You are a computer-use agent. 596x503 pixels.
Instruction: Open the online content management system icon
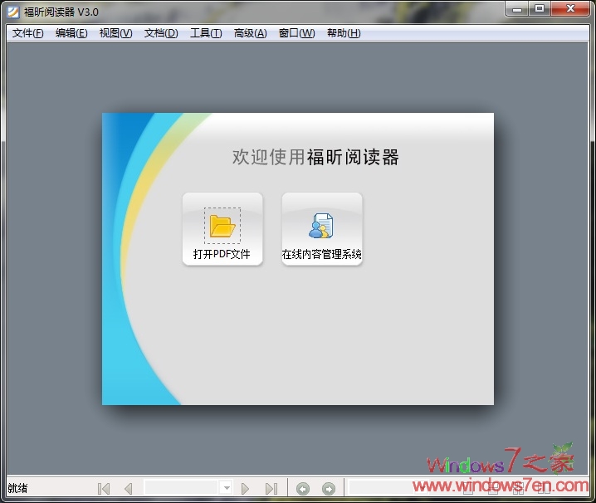point(321,226)
